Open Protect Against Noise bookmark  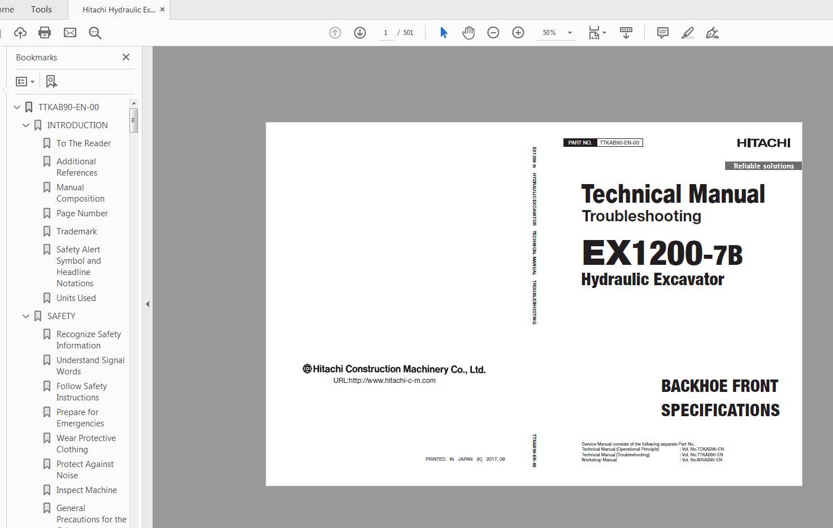coord(85,469)
